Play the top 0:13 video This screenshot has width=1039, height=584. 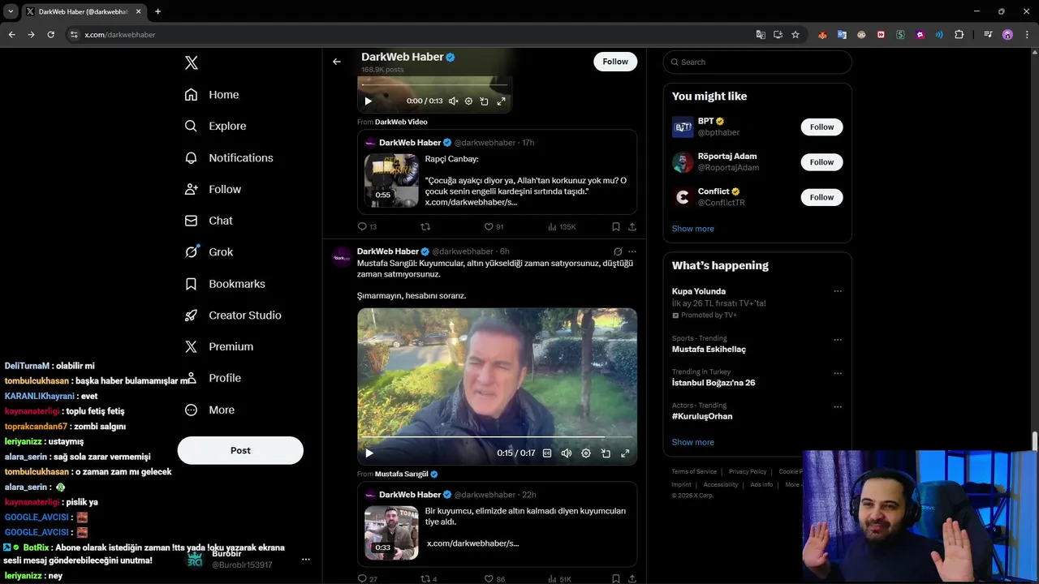368,101
